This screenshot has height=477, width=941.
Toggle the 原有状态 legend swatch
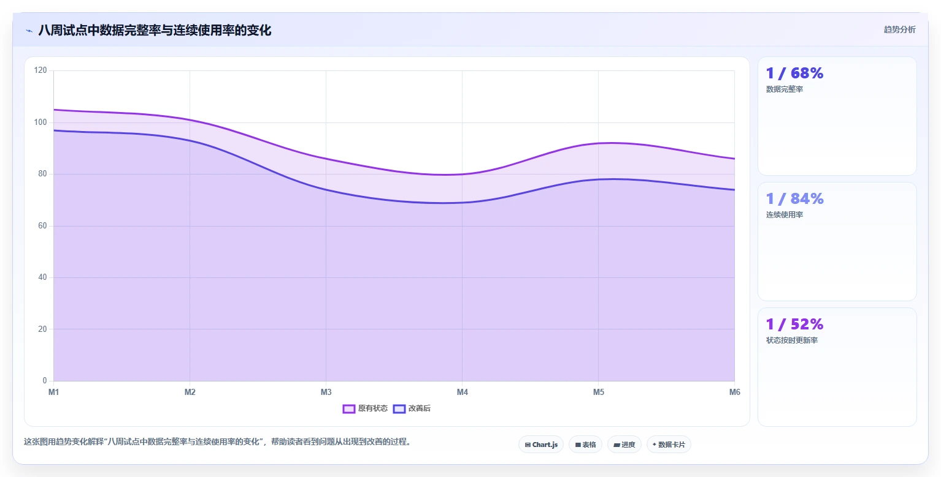click(349, 408)
